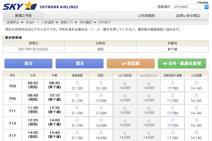Click the 普通運賃 column header link

point(77,75)
